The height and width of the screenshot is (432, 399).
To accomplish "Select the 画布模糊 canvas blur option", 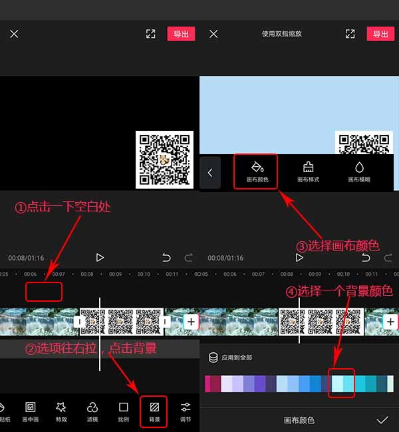I will [359, 172].
